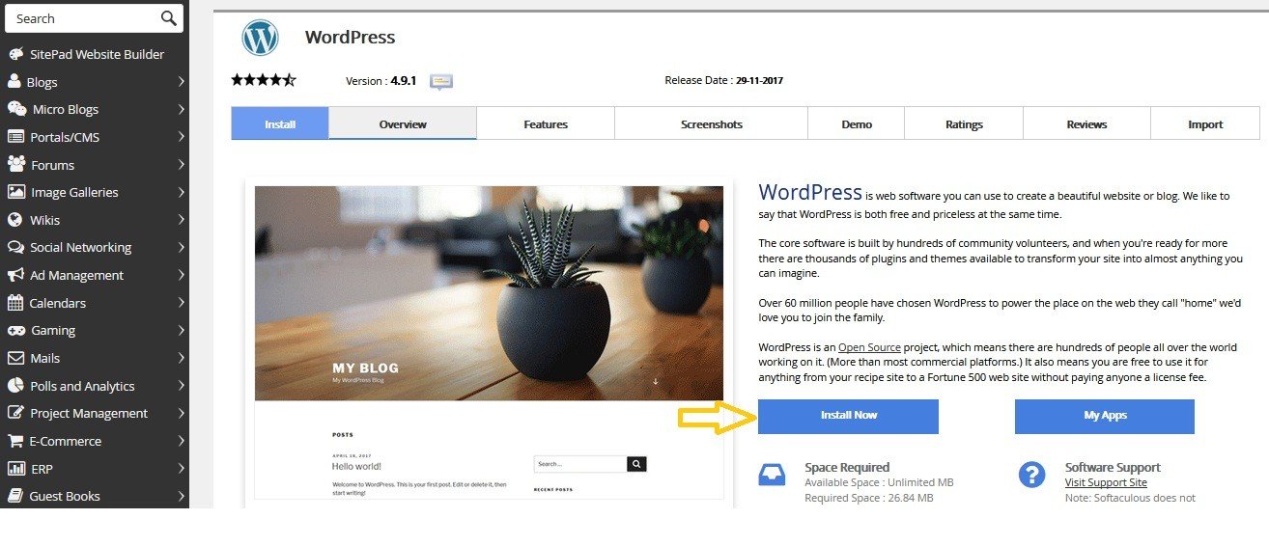
Task: Open the version changelog icon next to 4.9.1
Action: [441, 81]
